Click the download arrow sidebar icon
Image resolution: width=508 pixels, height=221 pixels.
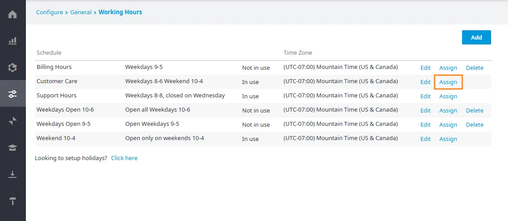coord(12,174)
